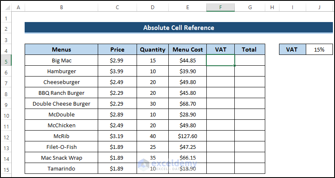Select the McRib menu cost $127.60
This screenshot has height=178, width=335.
pos(188,136)
